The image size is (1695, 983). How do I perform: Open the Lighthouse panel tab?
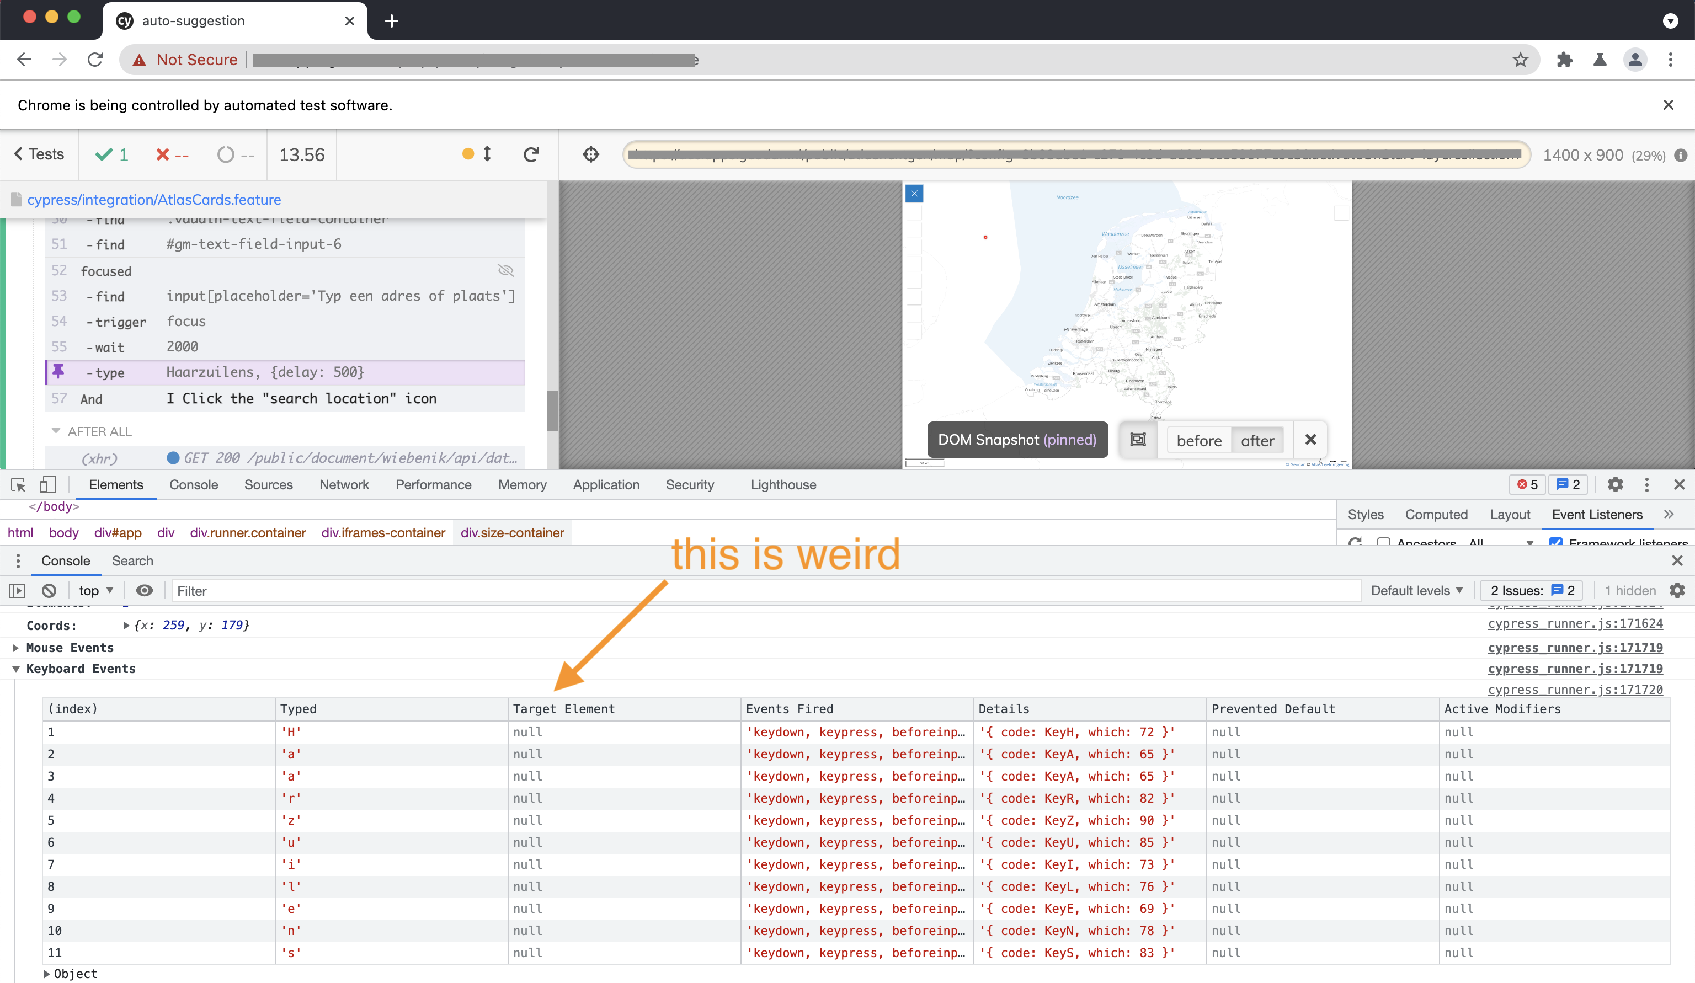point(782,485)
